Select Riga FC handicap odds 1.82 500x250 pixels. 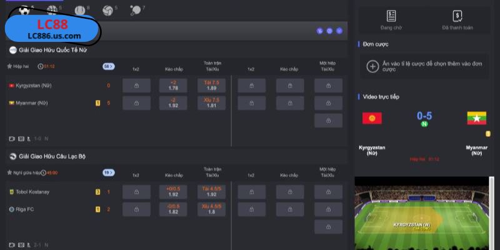tap(173, 209)
